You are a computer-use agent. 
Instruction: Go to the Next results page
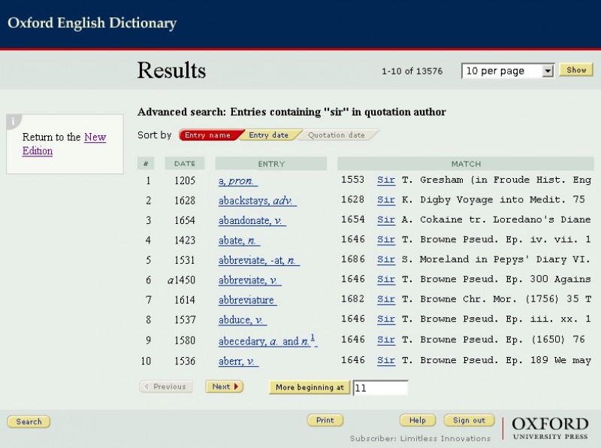click(x=224, y=386)
